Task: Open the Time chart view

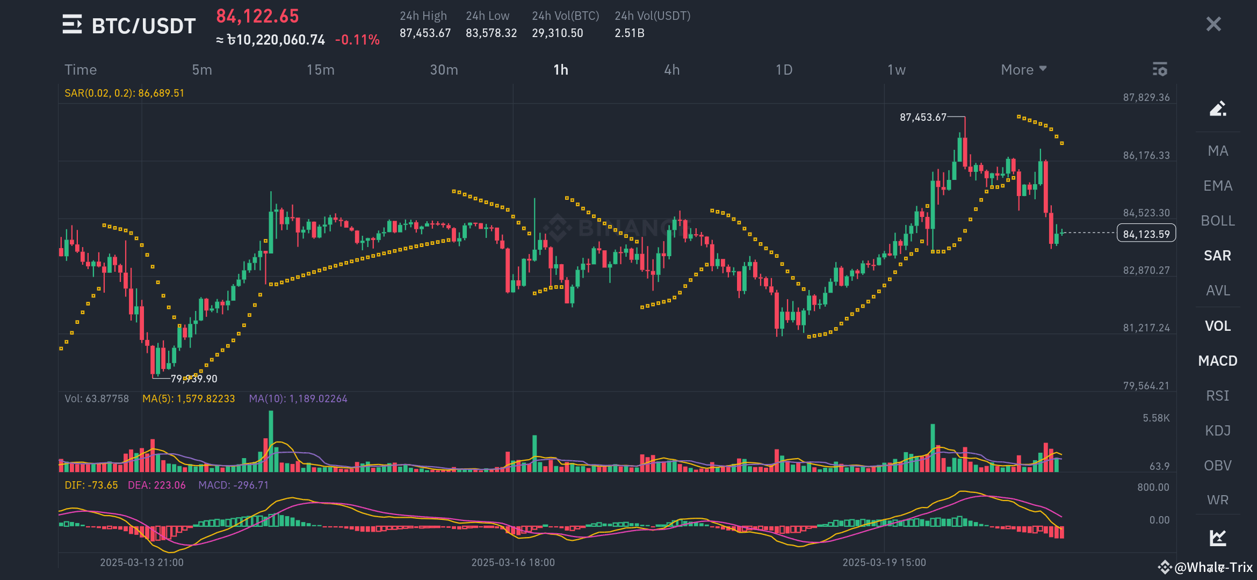Action: coord(81,69)
